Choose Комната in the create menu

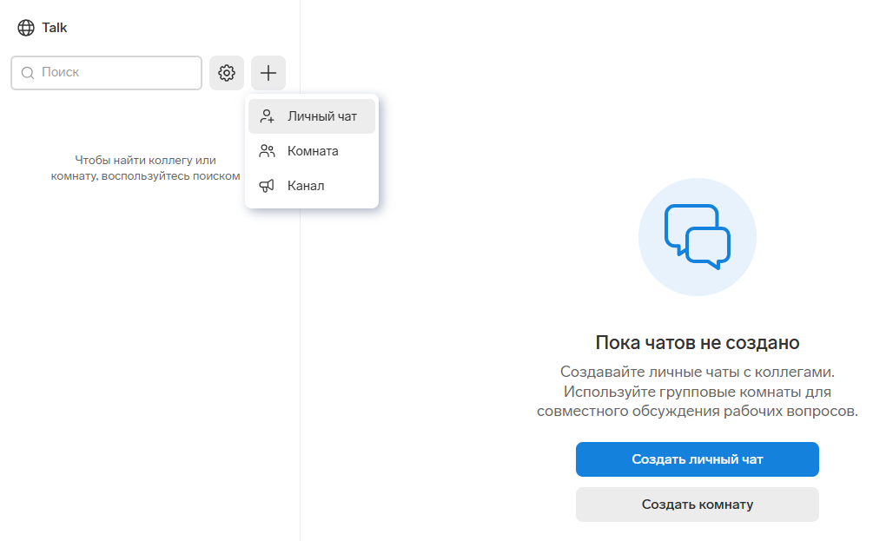tap(313, 151)
